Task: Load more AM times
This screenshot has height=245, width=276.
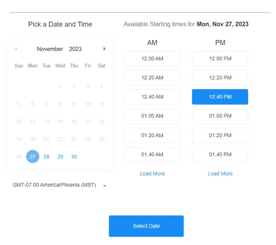Action: [152, 174]
